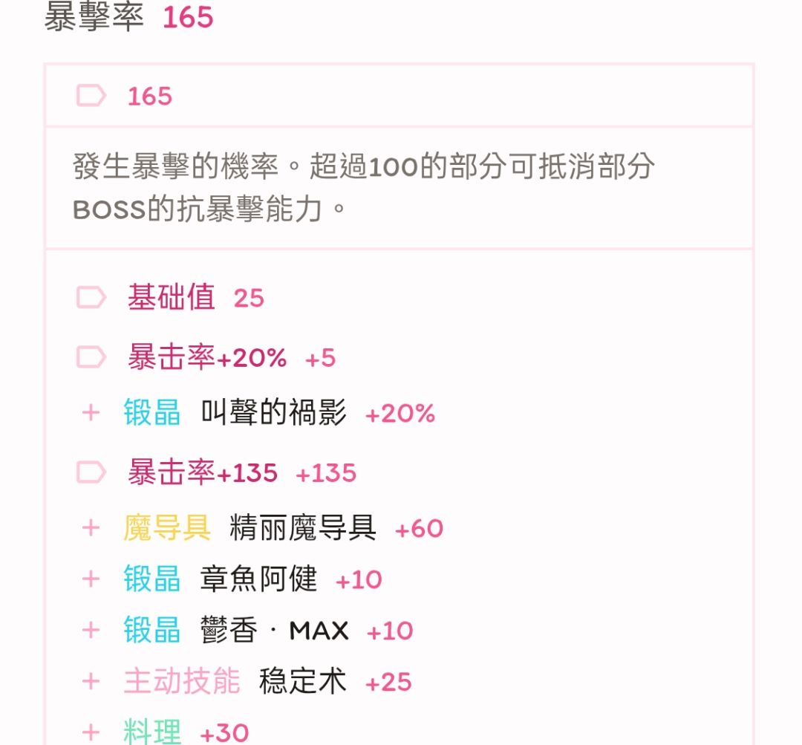Click the critical rate description text
The width and height of the screenshot is (802, 745).
coord(363,188)
